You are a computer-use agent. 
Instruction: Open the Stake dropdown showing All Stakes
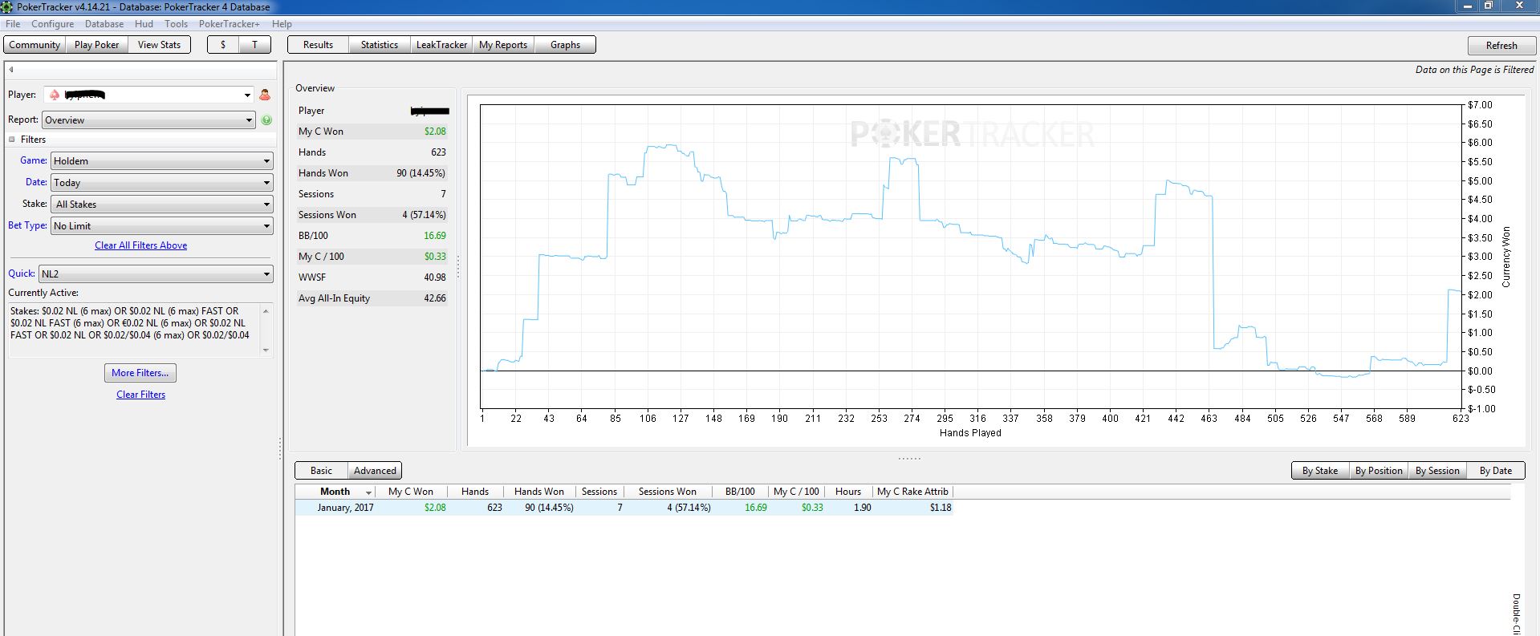(162, 205)
